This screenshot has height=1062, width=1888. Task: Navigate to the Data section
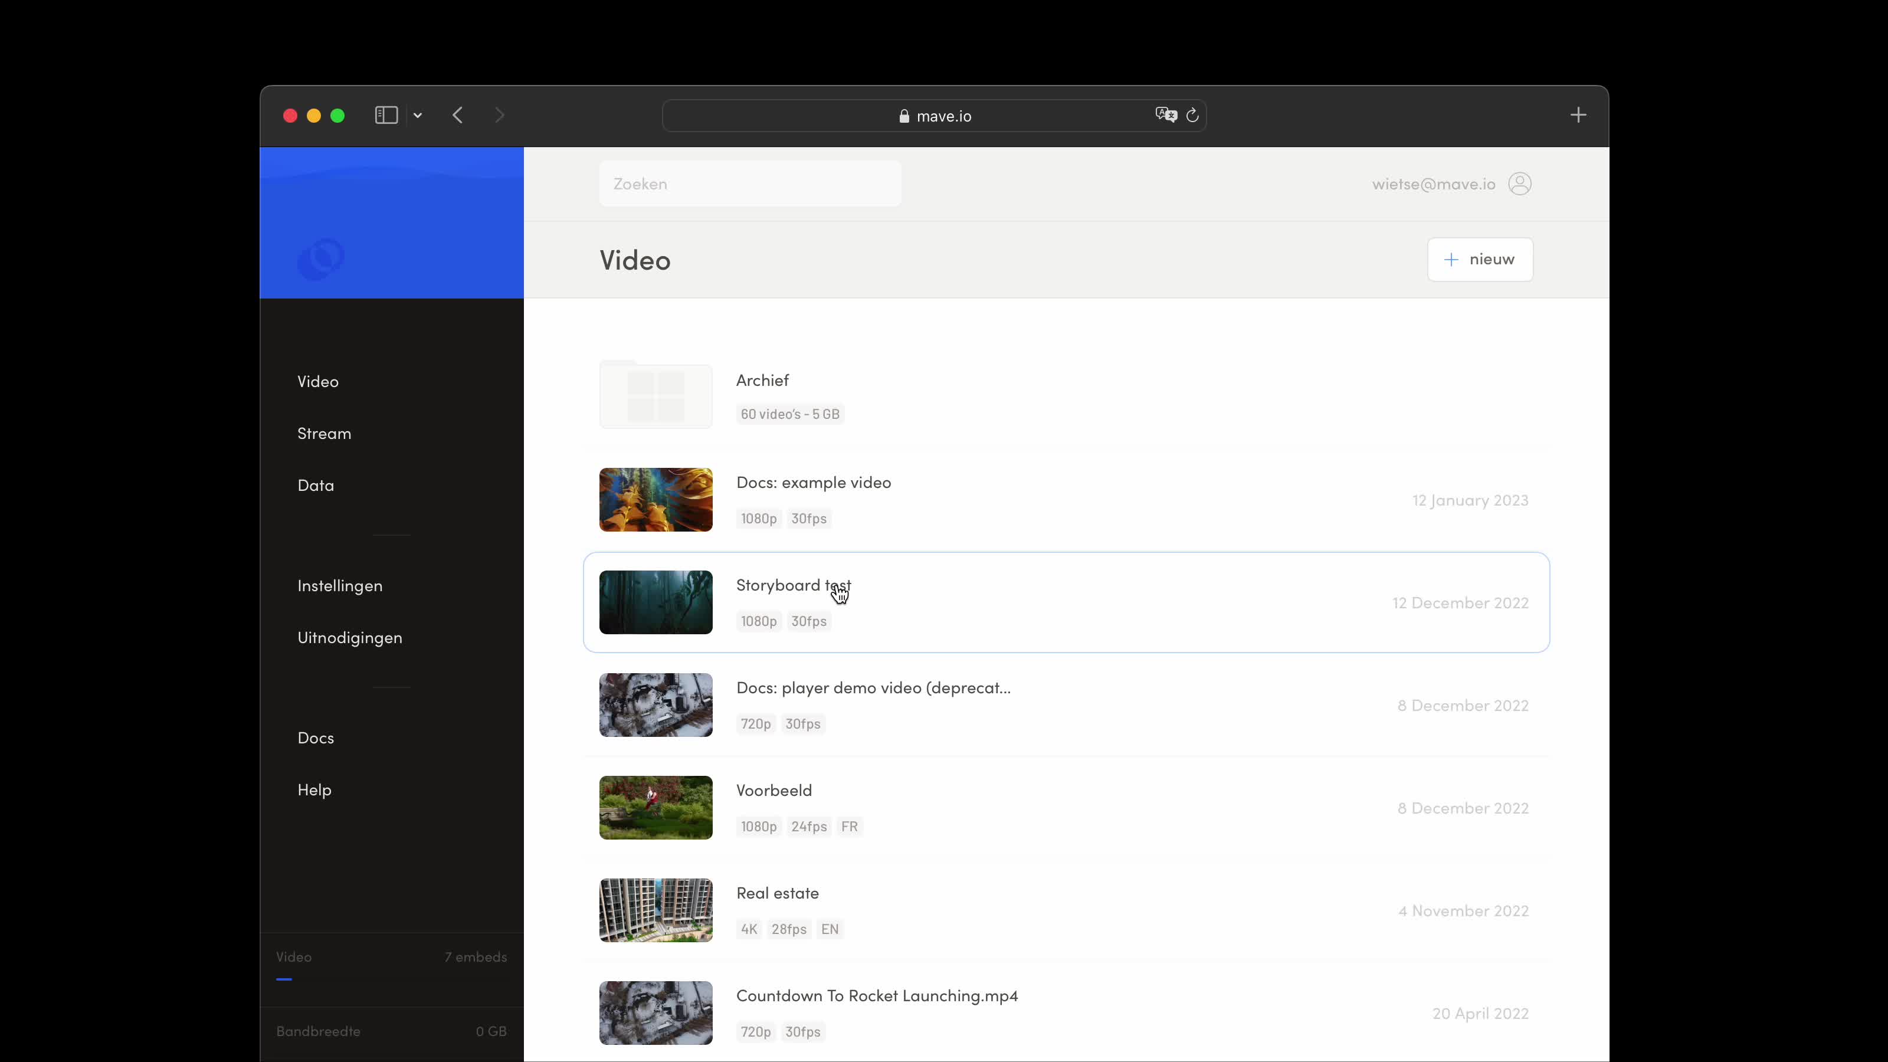[315, 484]
